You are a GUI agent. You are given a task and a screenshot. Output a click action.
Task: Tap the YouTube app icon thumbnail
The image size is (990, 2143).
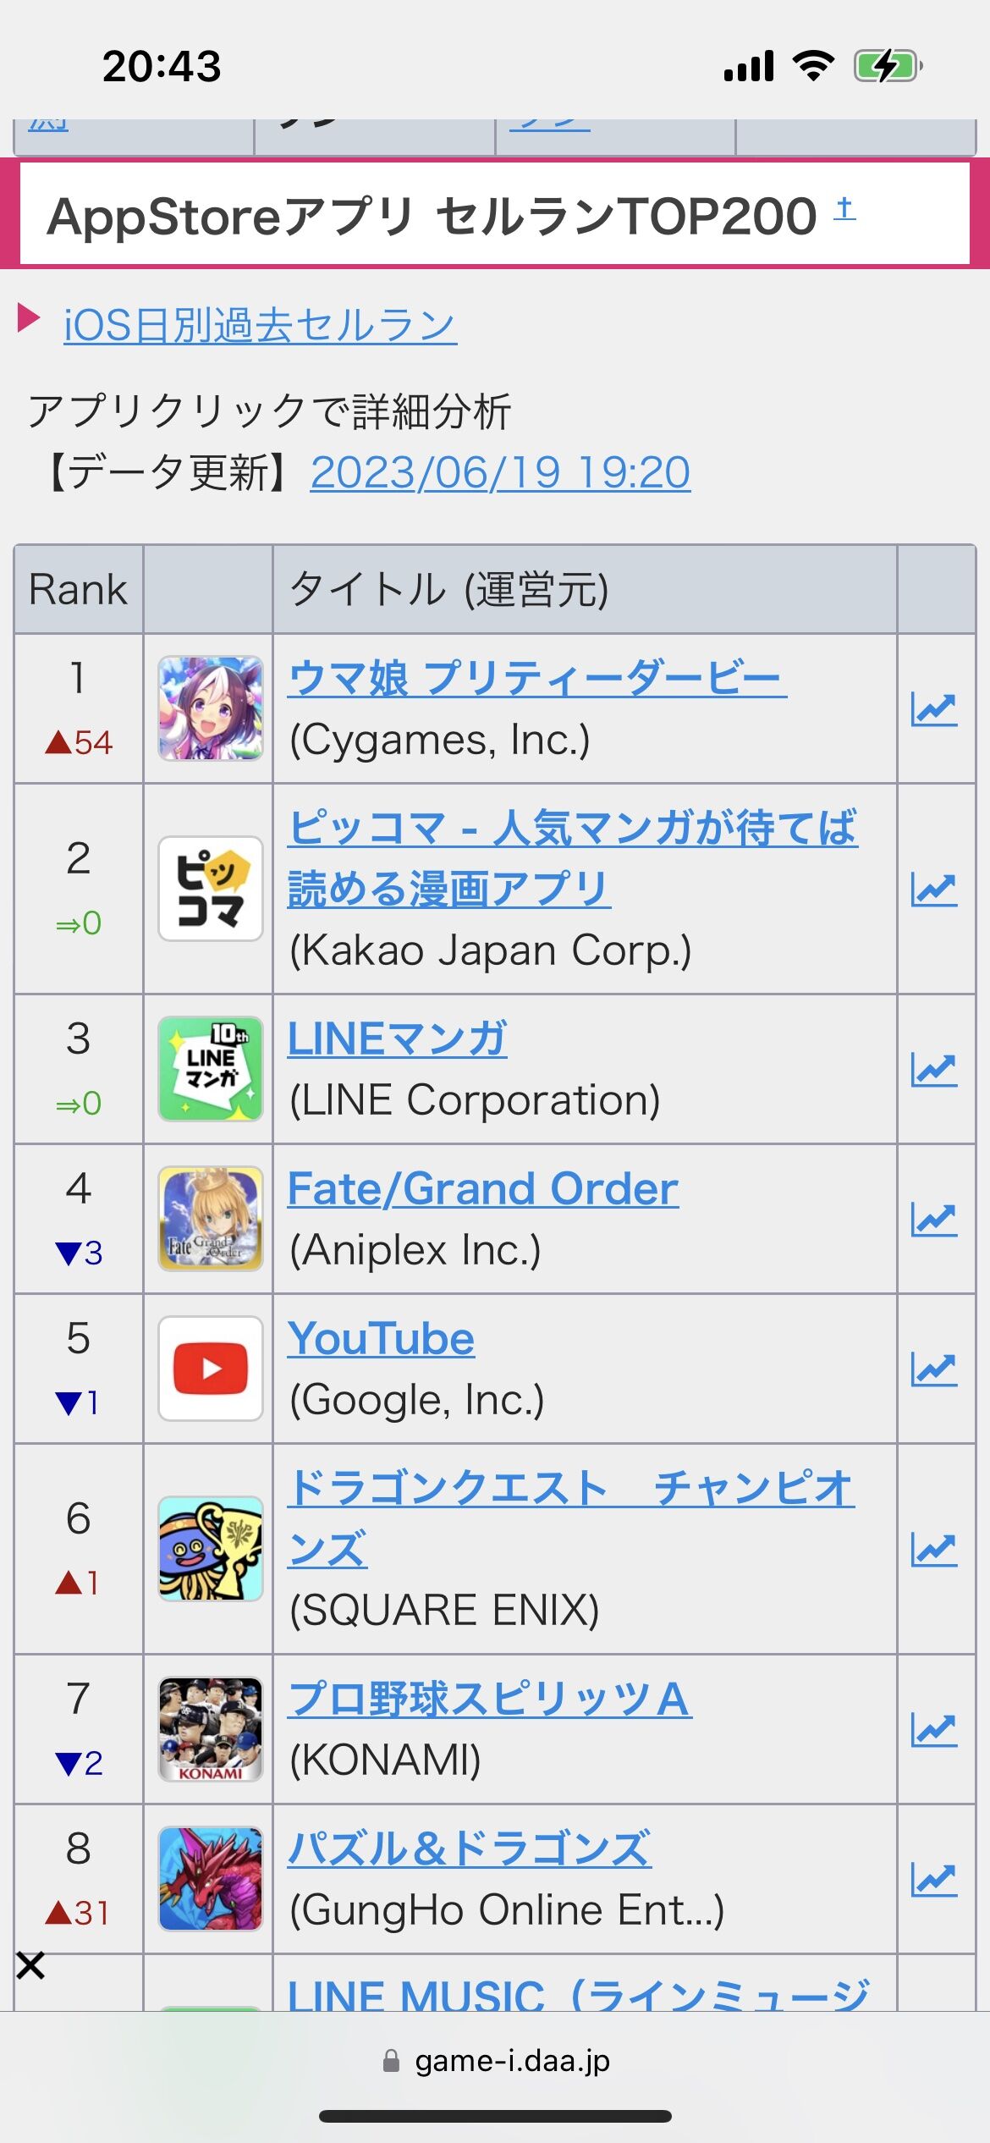pyautogui.click(x=211, y=1369)
